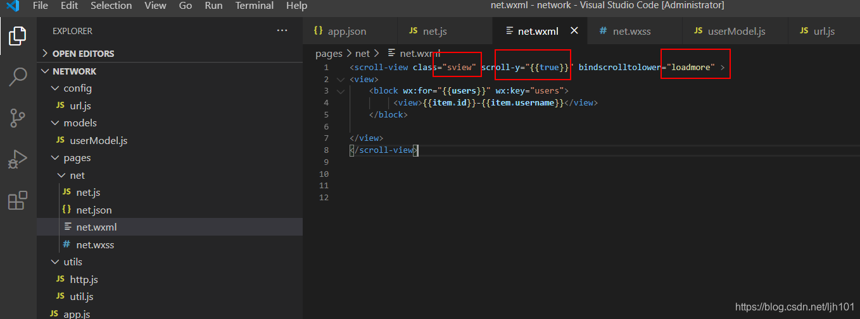Click the braces icon of net.json file

pos(66,210)
